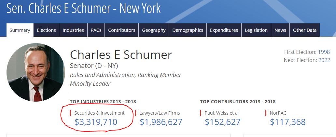Click Charles Schumer's profile photo

[36, 72]
